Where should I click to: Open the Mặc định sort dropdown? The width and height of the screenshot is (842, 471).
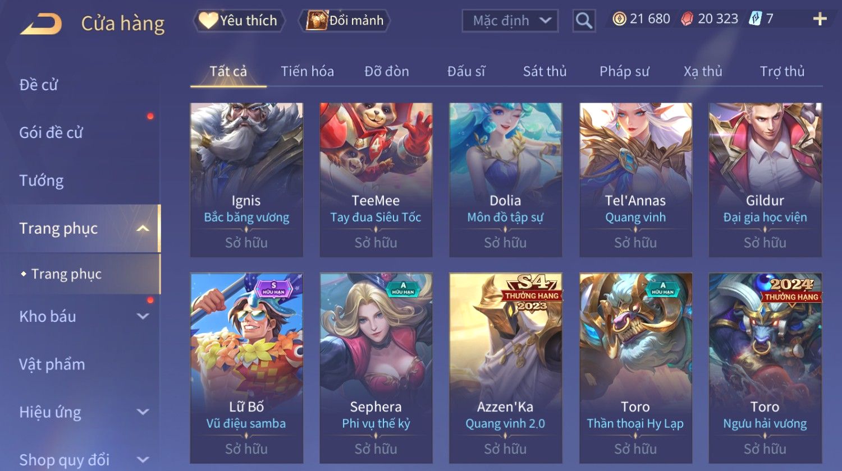(510, 21)
